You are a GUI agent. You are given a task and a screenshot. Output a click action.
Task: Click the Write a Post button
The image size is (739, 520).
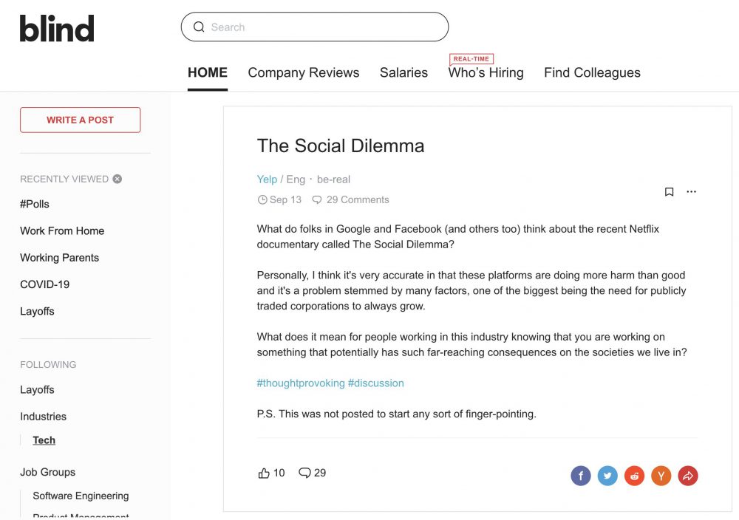click(80, 120)
